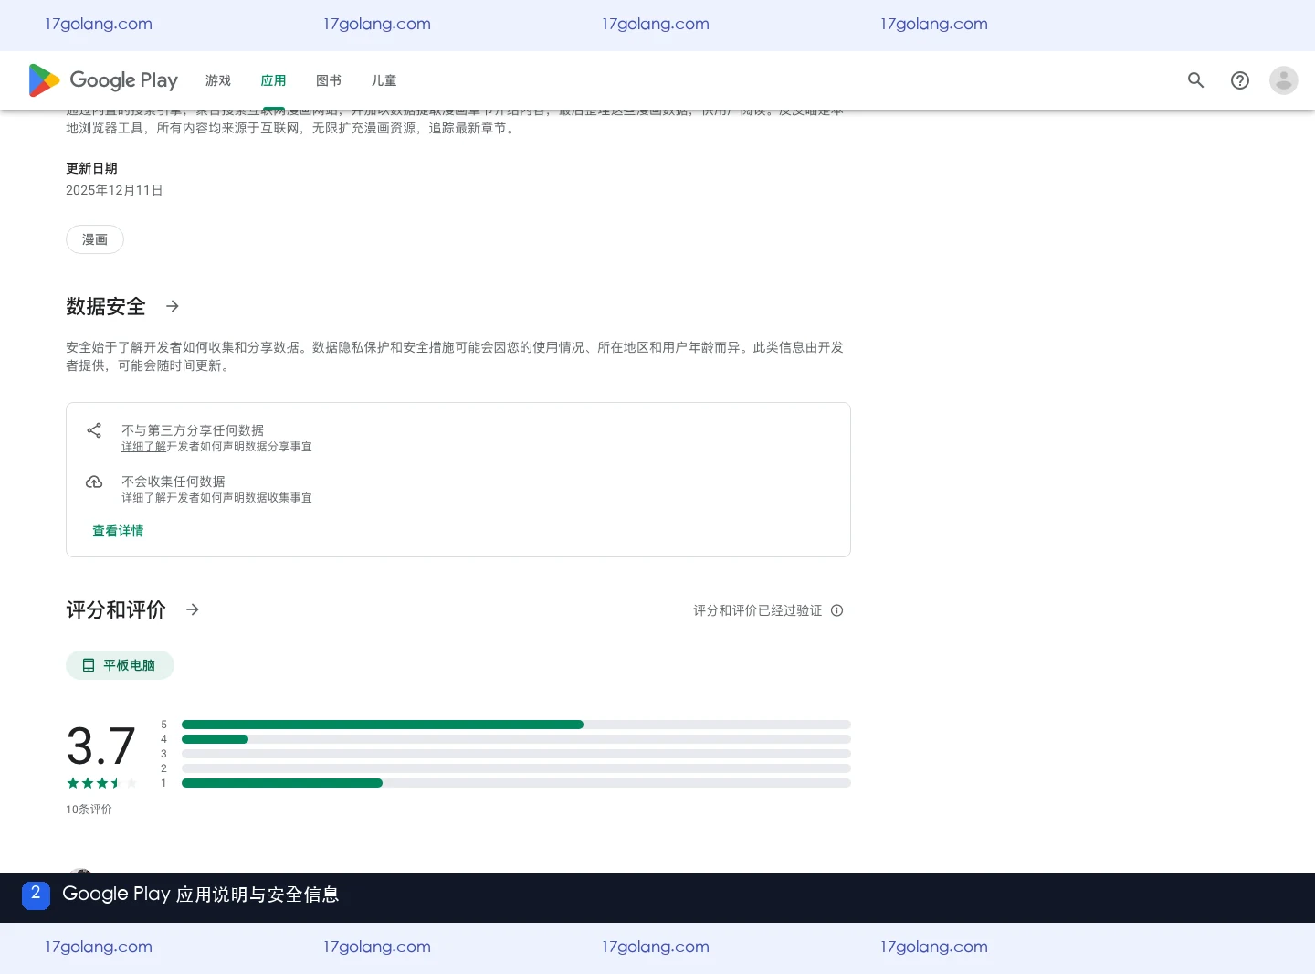Click the text 不会收集任何数据
1315x974 pixels.
174,482
